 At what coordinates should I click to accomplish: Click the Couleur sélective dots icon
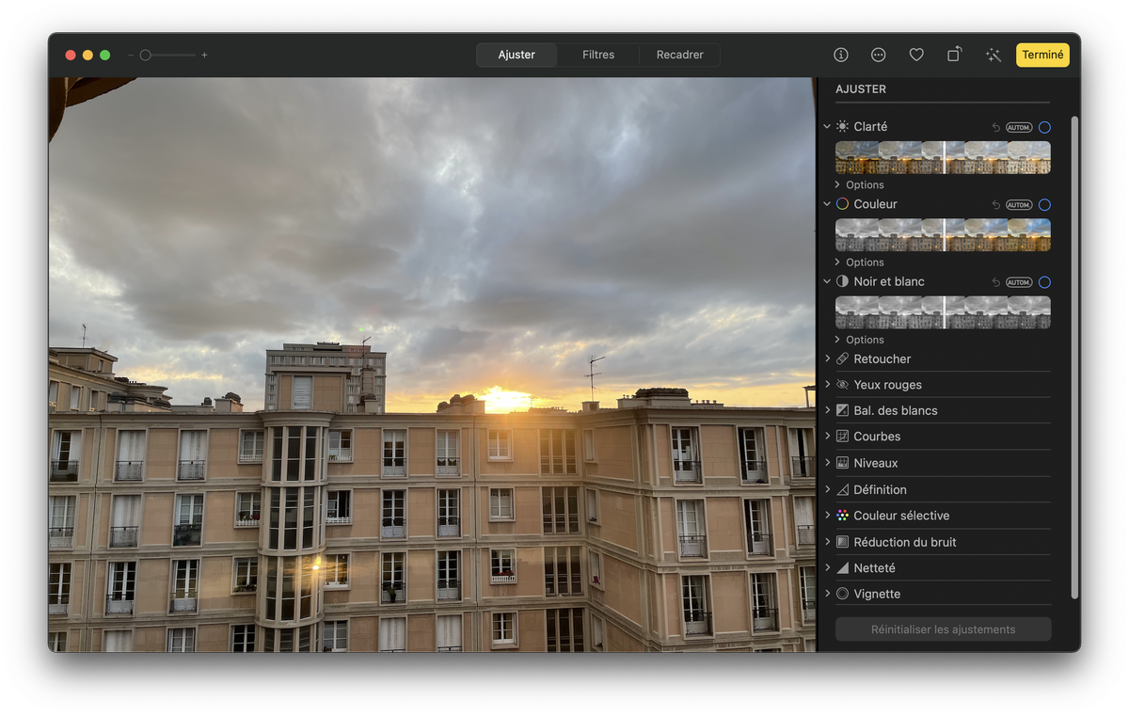[842, 516]
